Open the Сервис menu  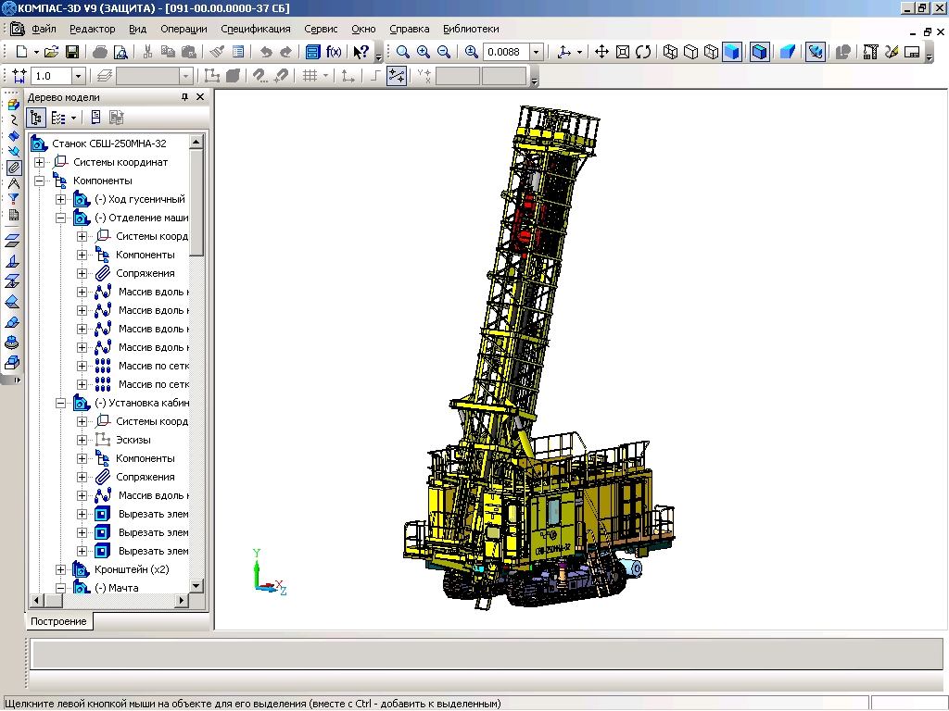pos(321,29)
